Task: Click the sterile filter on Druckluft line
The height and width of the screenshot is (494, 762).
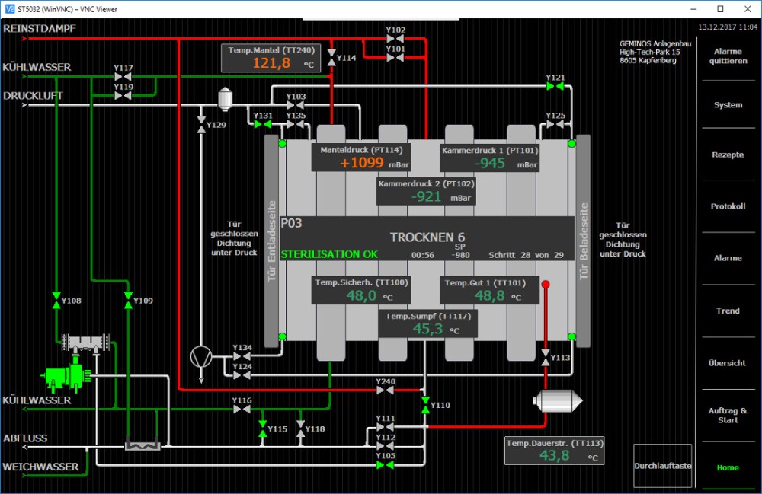Action: (225, 99)
